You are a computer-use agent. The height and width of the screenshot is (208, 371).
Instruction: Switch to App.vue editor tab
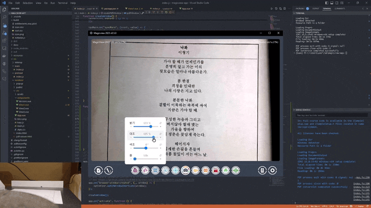(x=186, y=9)
